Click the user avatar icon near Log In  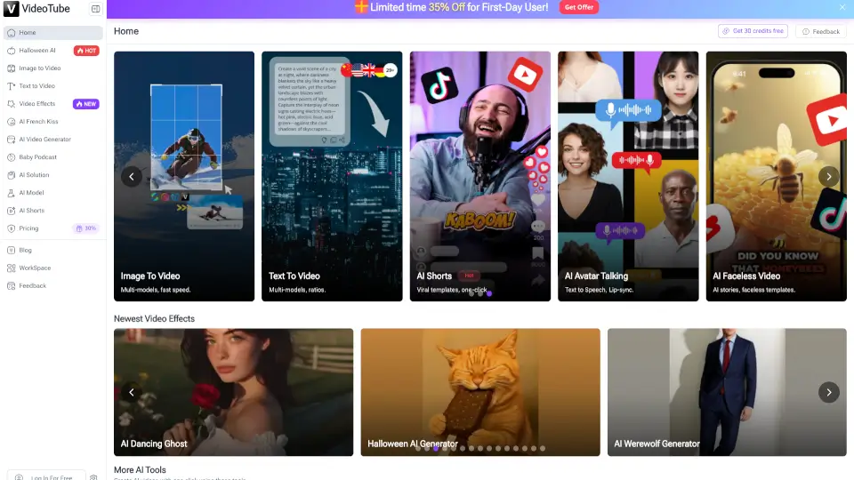point(19,477)
